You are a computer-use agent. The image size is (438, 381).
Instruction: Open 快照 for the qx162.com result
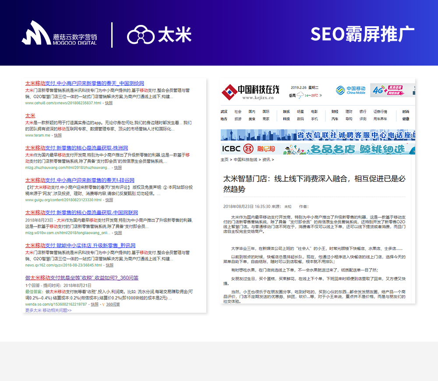tap(109, 265)
